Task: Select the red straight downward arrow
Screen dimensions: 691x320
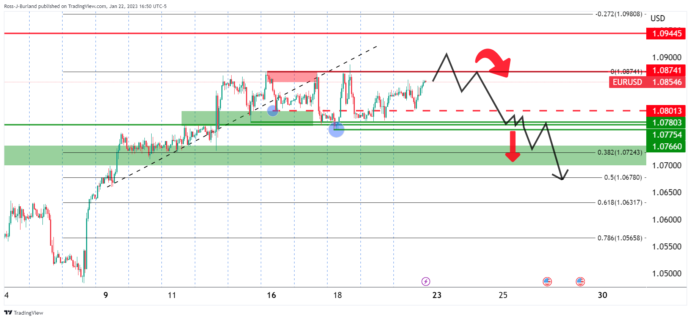Action: click(x=512, y=147)
